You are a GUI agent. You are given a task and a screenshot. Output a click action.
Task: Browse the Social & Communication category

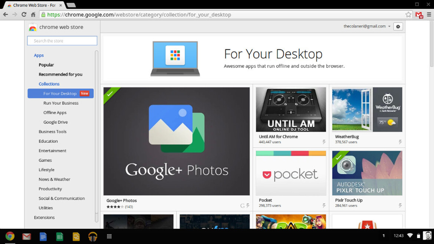click(62, 198)
